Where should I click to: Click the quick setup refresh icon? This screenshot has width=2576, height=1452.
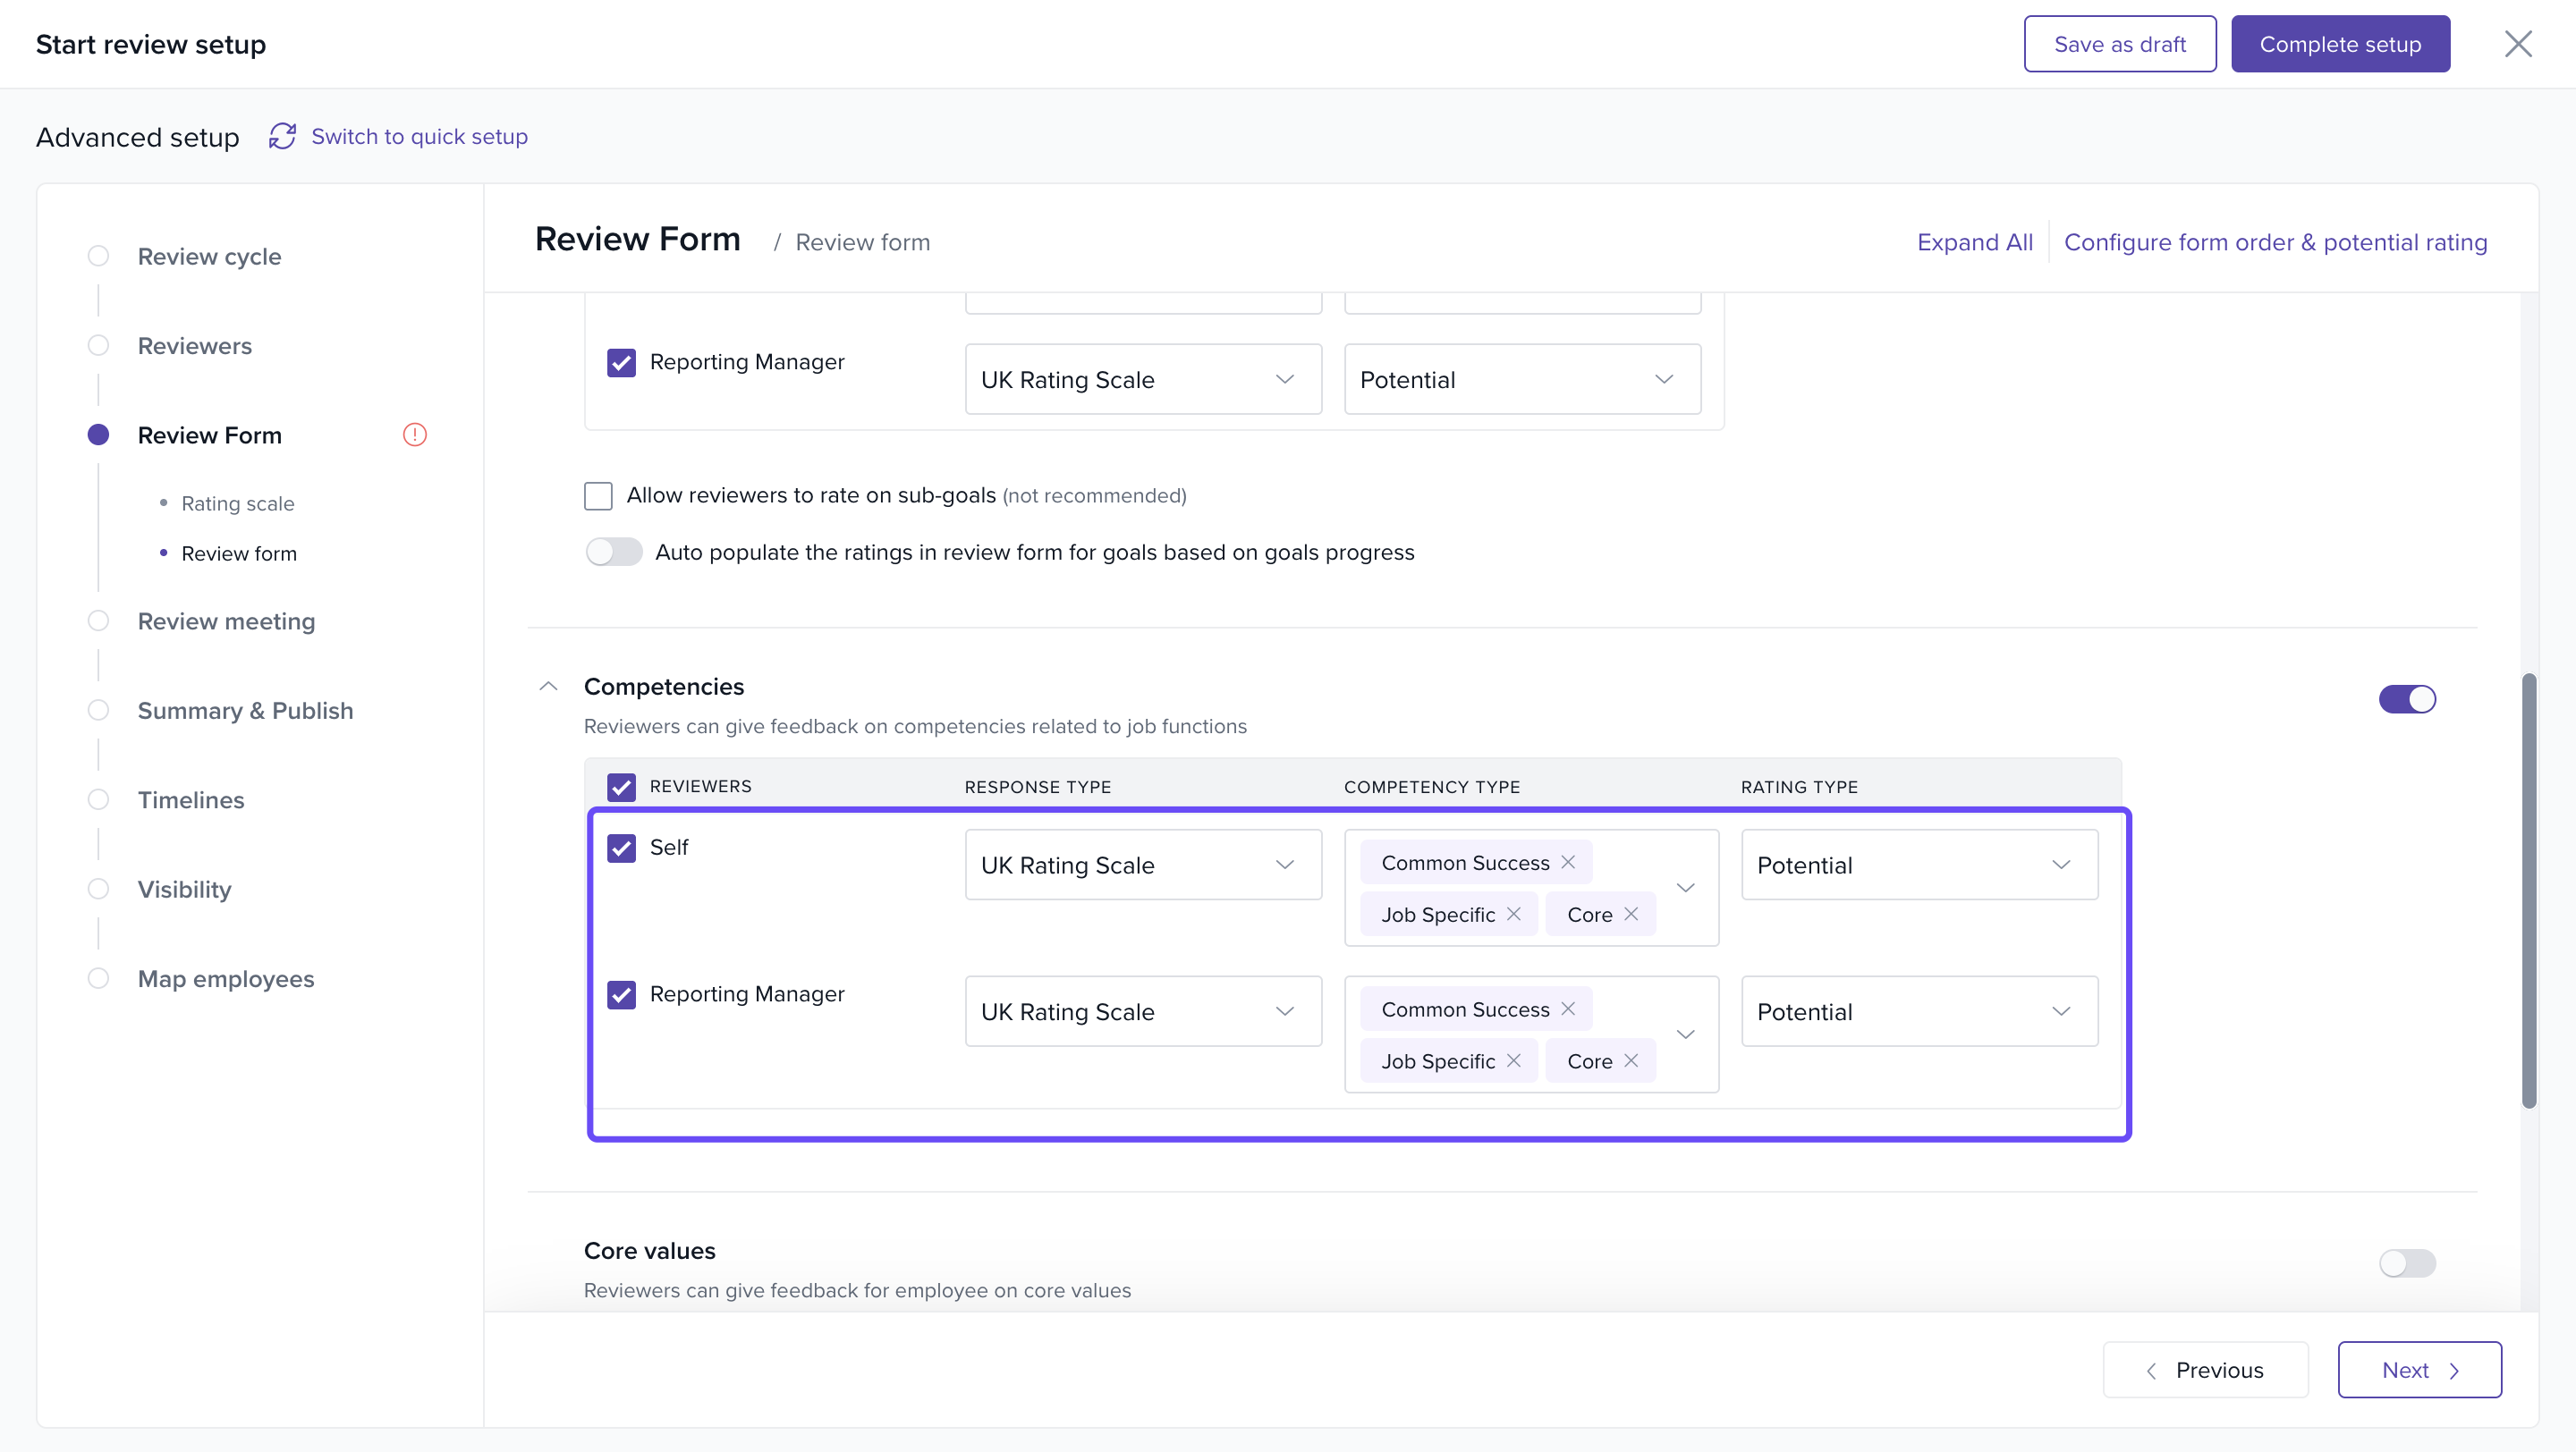coord(282,136)
